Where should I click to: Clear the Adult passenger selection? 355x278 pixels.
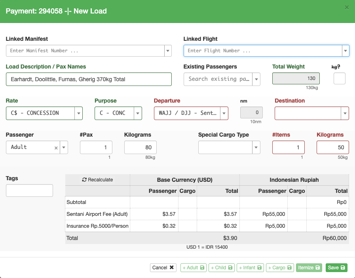pos(56,147)
